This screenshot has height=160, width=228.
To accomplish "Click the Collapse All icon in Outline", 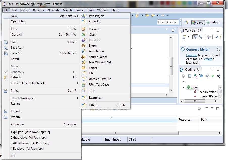I will coord(189,76).
